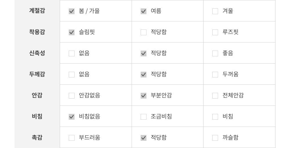Check the 전체안감 lining checkbox

(x=215, y=96)
